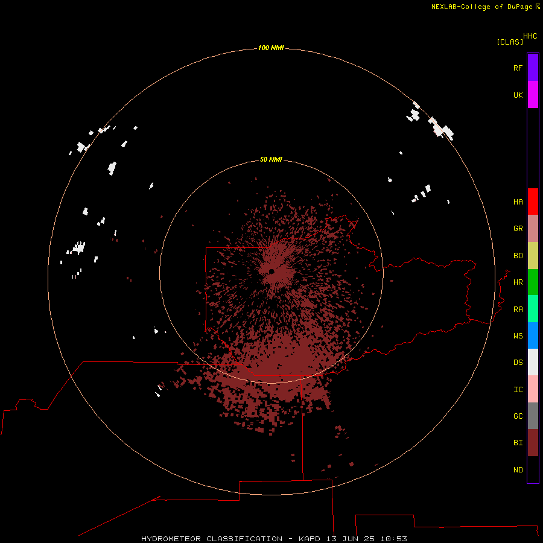Image resolution: width=543 pixels, height=543 pixels.
Task: Click the HHC product label
Action: tap(530, 36)
